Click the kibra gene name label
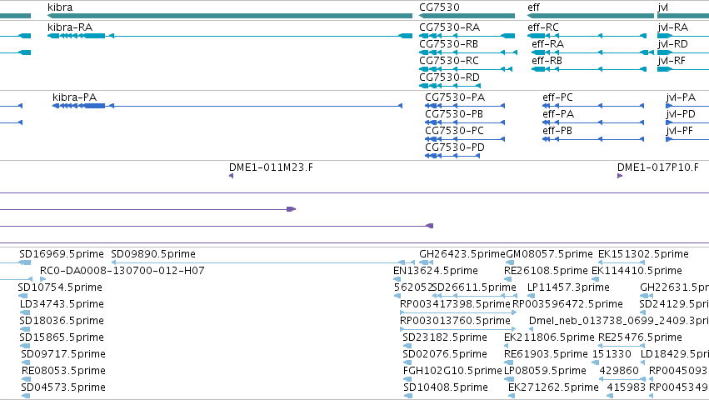709x400 pixels. 60,7
